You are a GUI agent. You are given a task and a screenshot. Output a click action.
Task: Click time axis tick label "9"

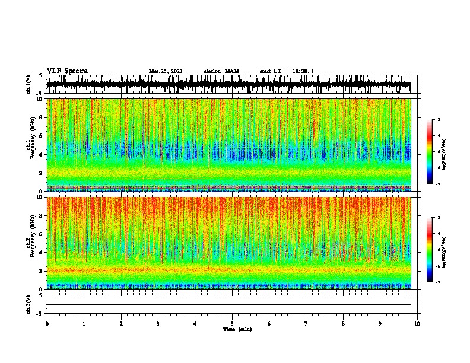(x=380, y=324)
